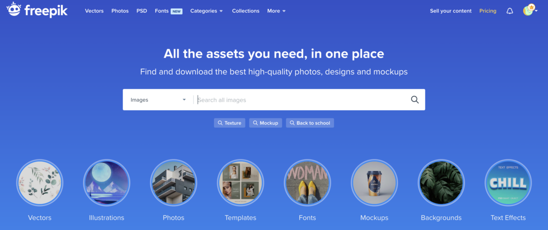Select the Backgrounds leaf thumbnail
Screen dimensions: 548x230
(x=441, y=183)
